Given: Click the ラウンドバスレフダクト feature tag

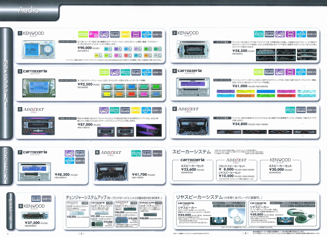Looking at the screenshot, I should click(305, 206).
